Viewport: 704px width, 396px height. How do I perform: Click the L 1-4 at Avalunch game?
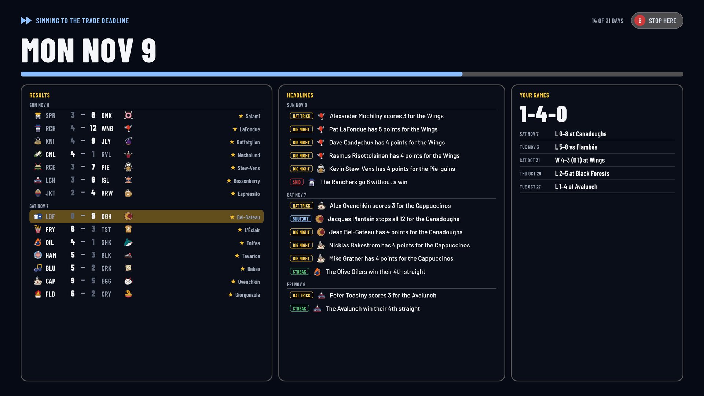[597, 187]
